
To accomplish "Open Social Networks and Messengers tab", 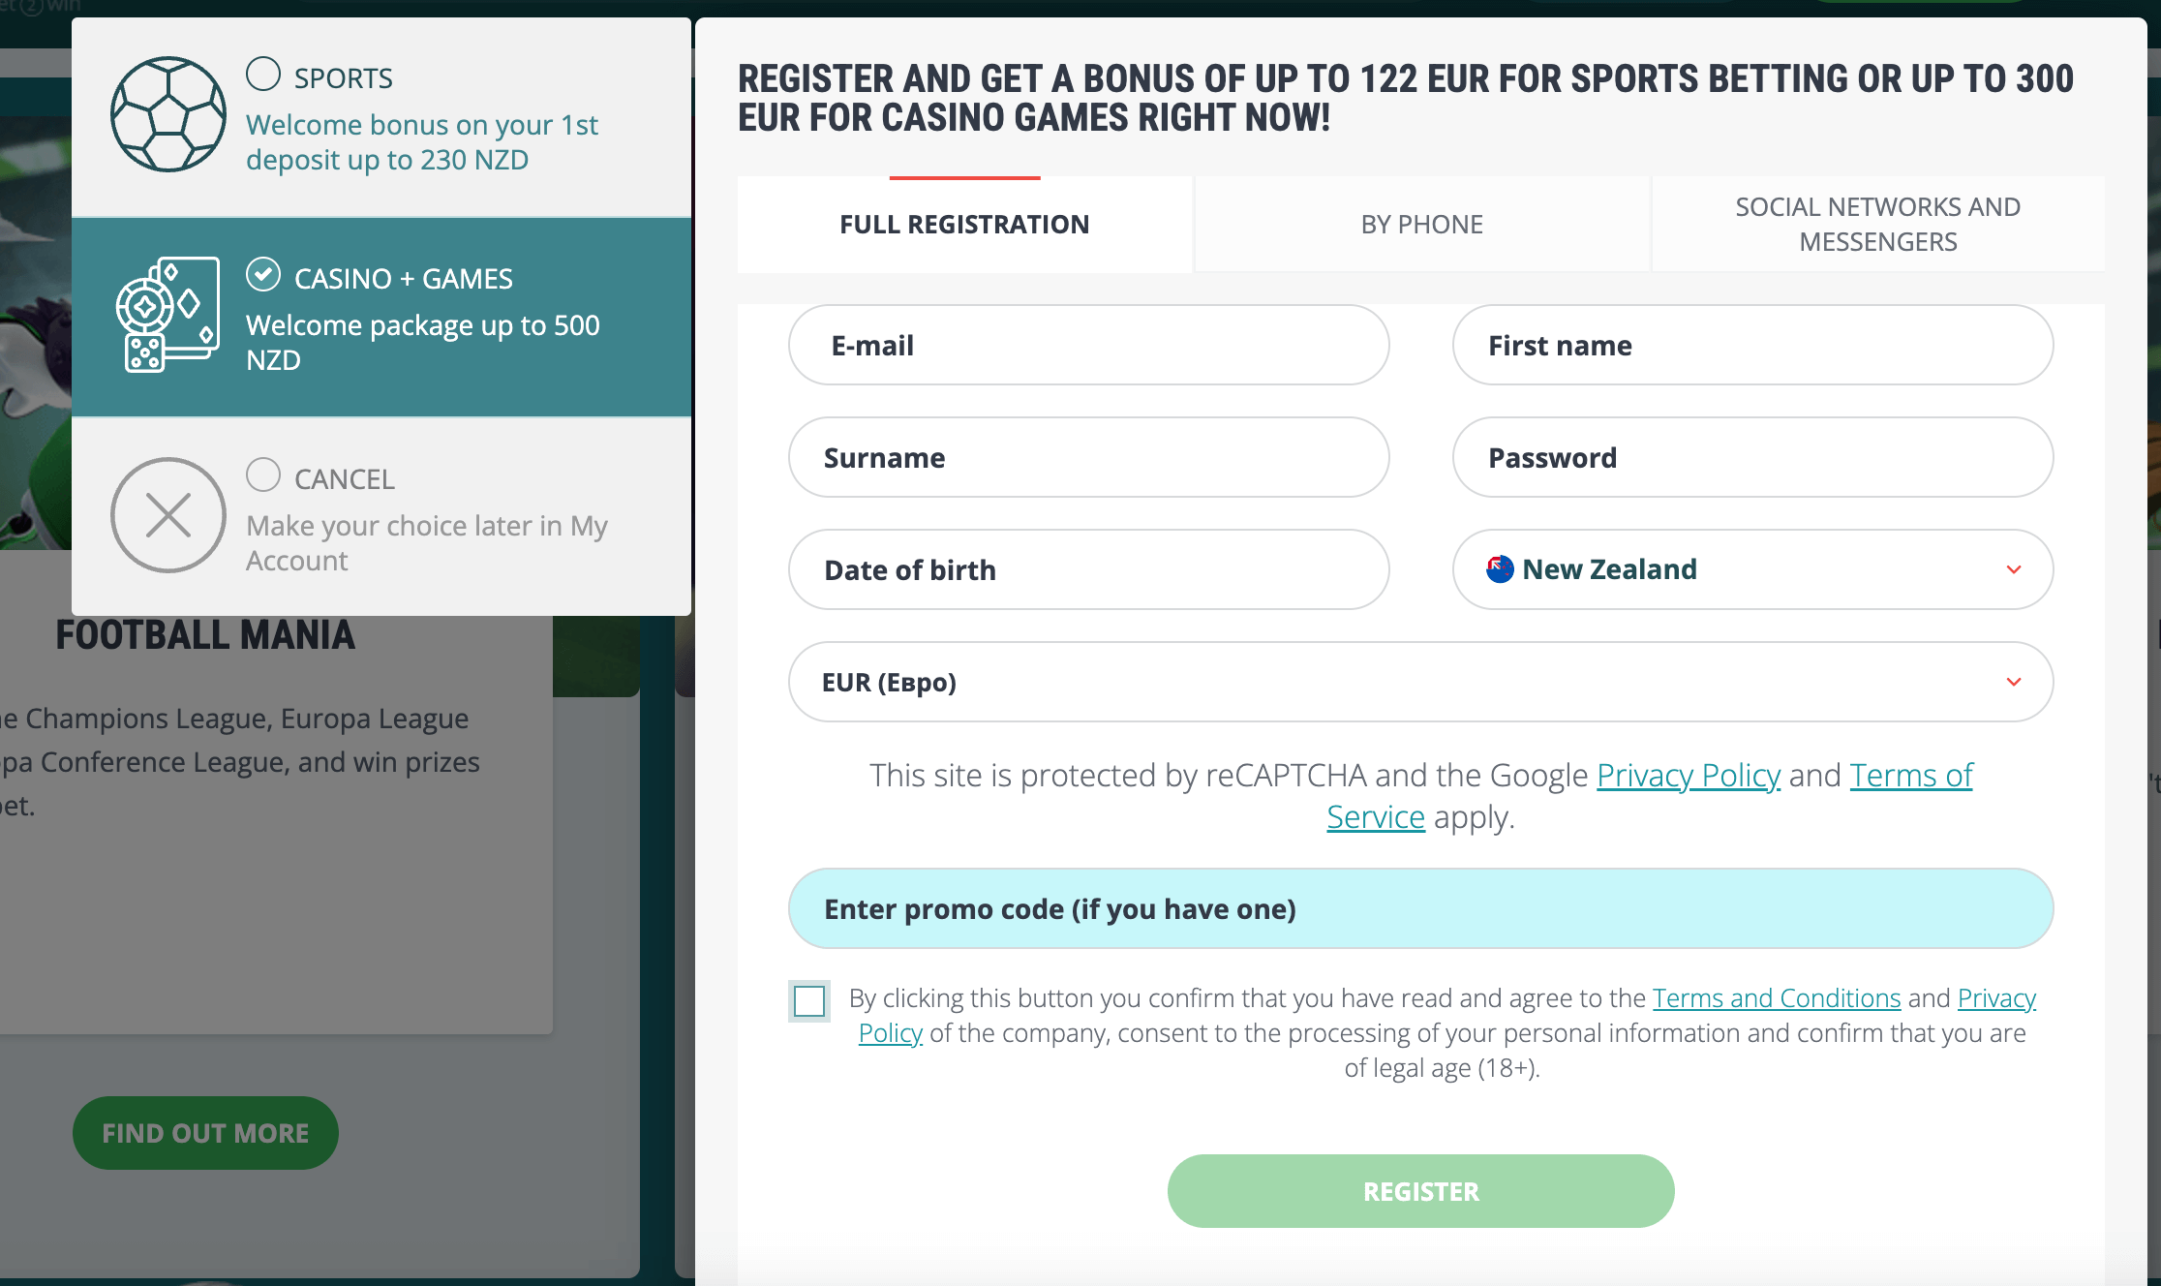I will click(1877, 225).
